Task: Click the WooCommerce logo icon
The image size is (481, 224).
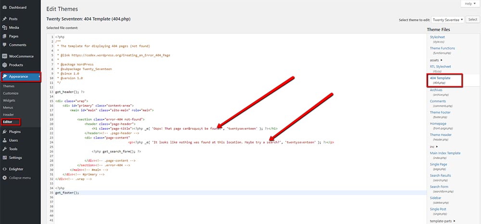Action: 5,56
